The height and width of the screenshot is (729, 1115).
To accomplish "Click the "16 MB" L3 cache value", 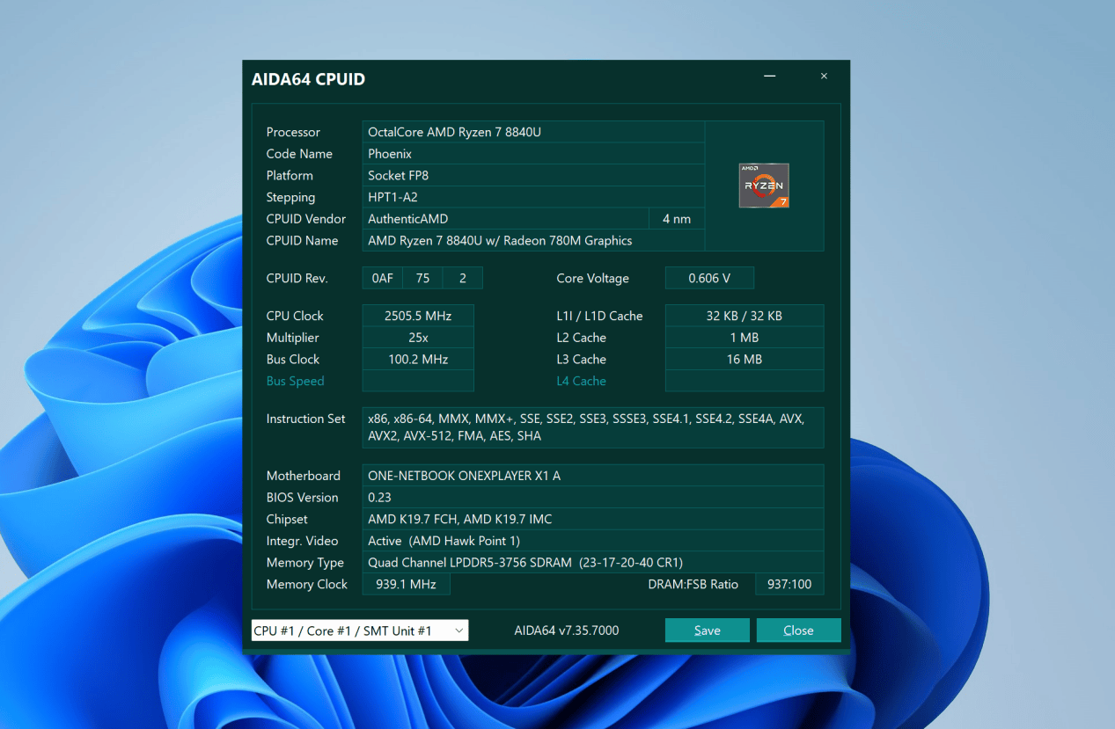I will (x=745, y=359).
